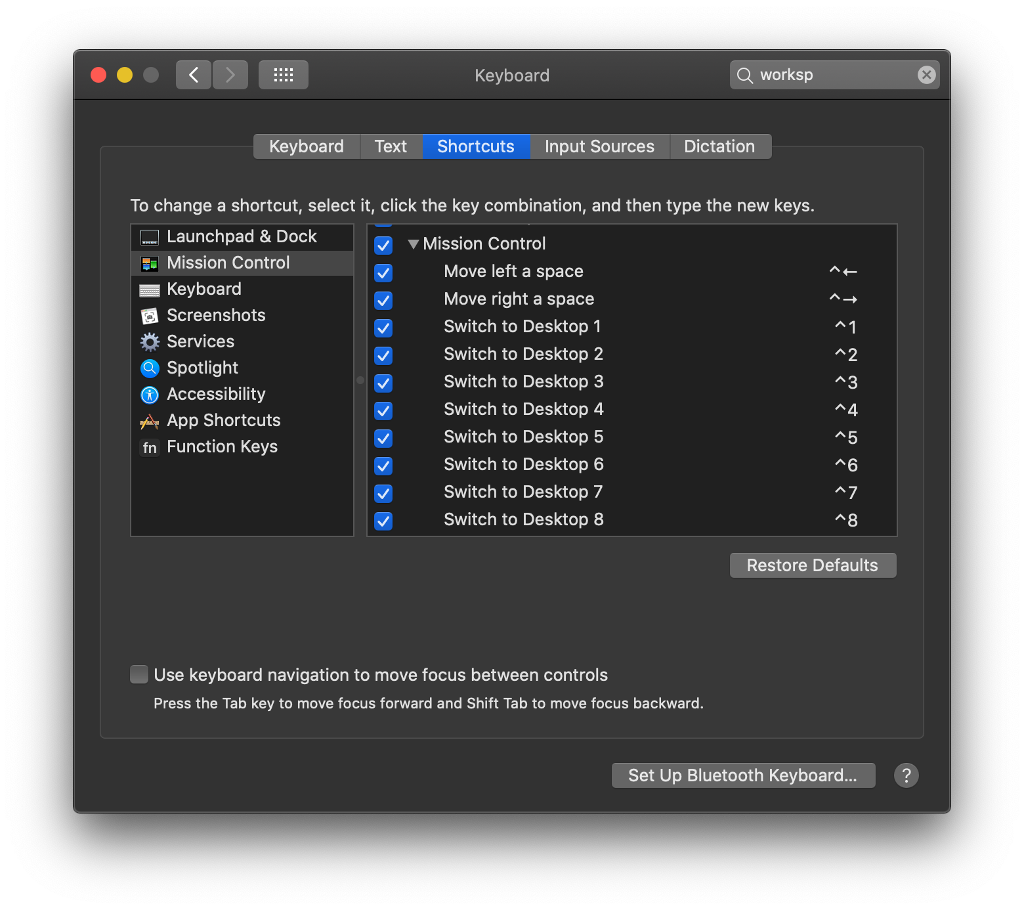The height and width of the screenshot is (910, 1024).
Task: Switch to the Keyboard tab
Action: click(x=307, y=146)
